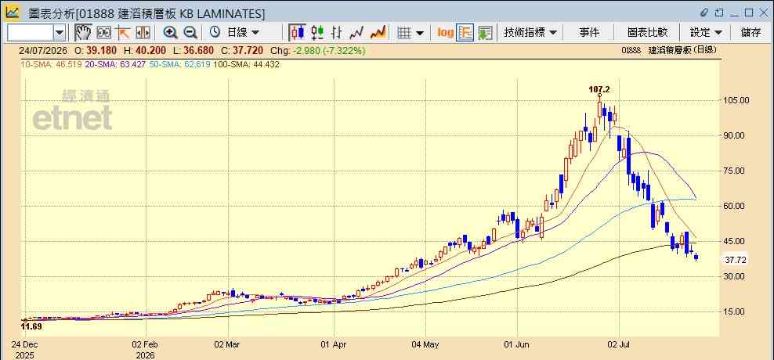Viewport: 774px width, 360px height.
Task: Toggle the orange legend display icon
Action: [x=465, y=33]
